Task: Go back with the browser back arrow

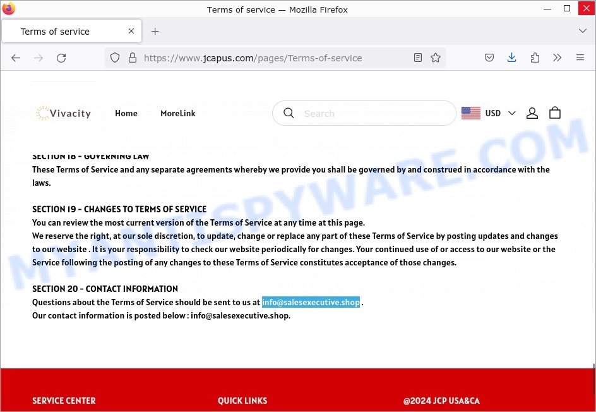Action: (16, 58)
